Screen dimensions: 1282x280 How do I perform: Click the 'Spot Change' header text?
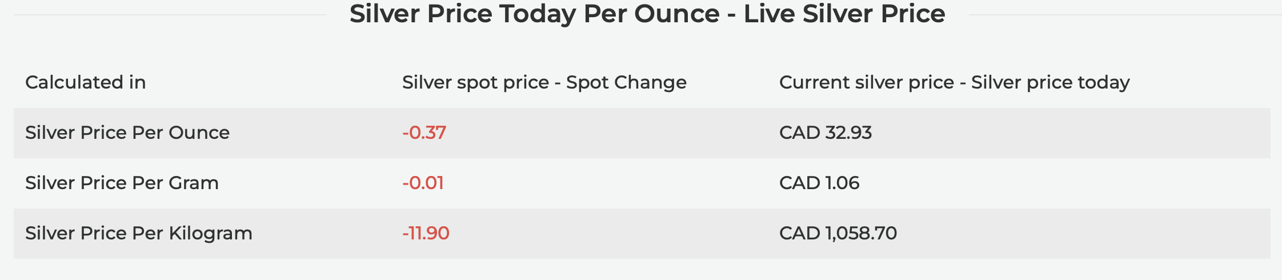coord(626,83)
